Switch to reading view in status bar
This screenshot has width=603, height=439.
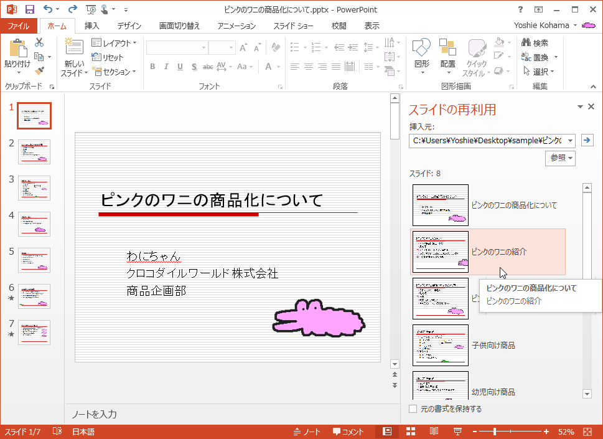tap(434, 432)
